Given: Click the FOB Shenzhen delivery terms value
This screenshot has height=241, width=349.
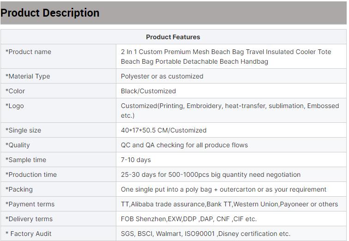Looking at the screenshot, I should tap(189, 219).
